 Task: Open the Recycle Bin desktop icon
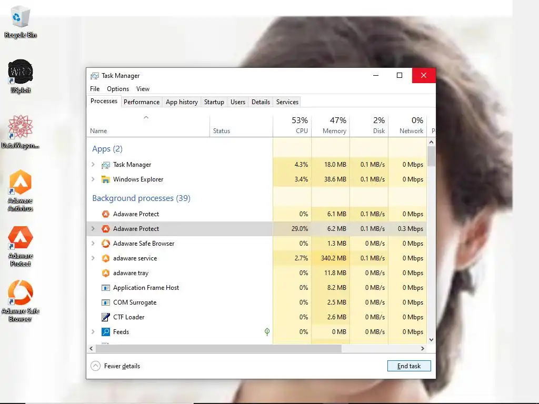[21, 21]
